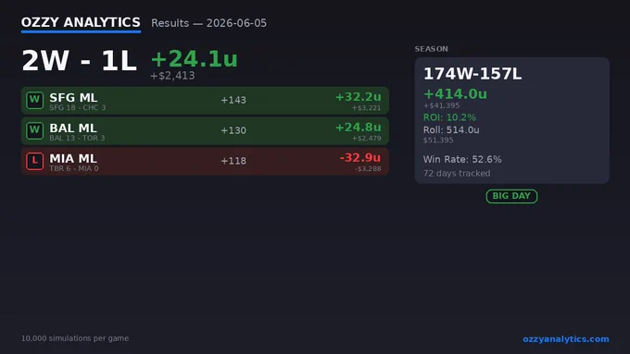Screen dimensions: 630x354
Task: Click the 'TBR 6 - MIA 0' score
Action: (74, 169)
